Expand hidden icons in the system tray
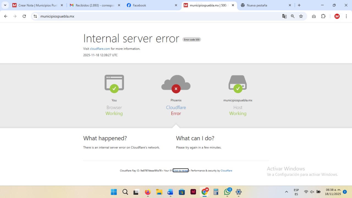Image resolution: width=352 pixels, height=198 pixels. click(x=286, y=192)
